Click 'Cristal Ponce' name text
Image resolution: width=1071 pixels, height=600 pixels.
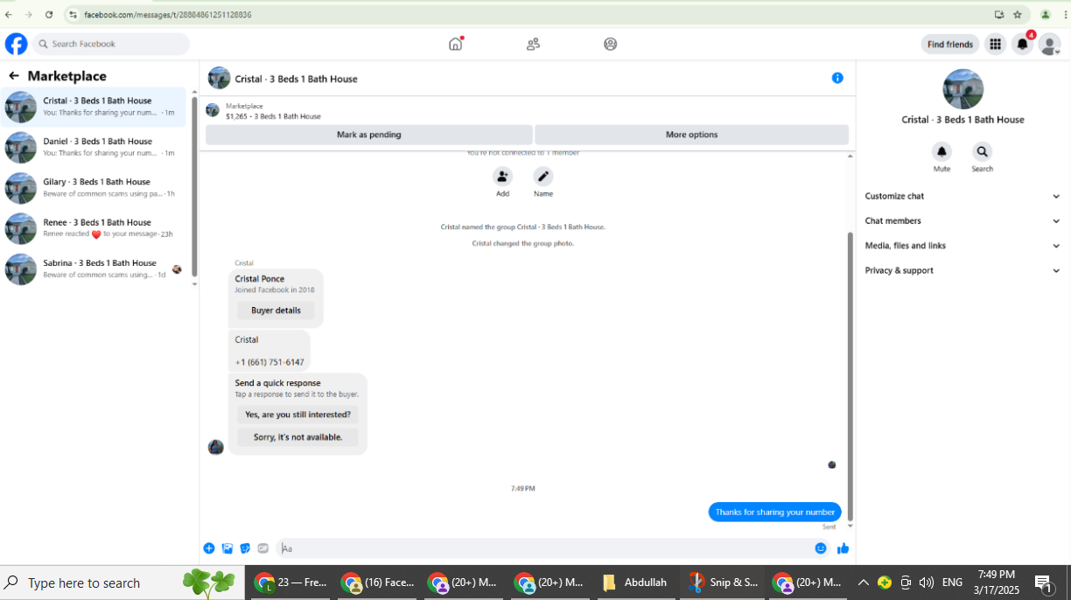pos(259,279)
